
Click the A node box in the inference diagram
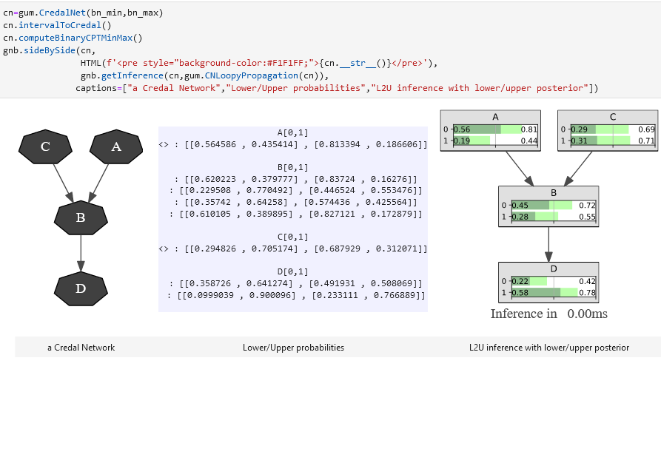[x=490, y=129]
